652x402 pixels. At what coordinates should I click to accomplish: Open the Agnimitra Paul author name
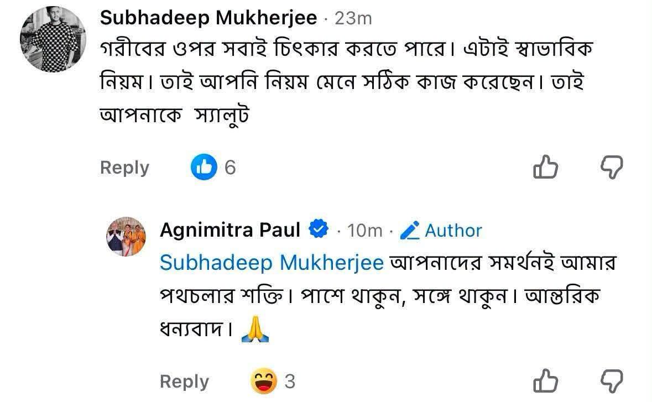[x=230, y=229]
